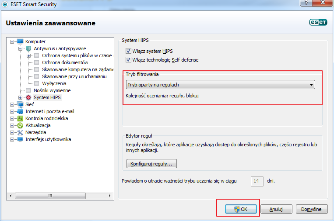Expand the Interfejs użytkownika node
Screen dimensions: 334x221
coord(12,140)
